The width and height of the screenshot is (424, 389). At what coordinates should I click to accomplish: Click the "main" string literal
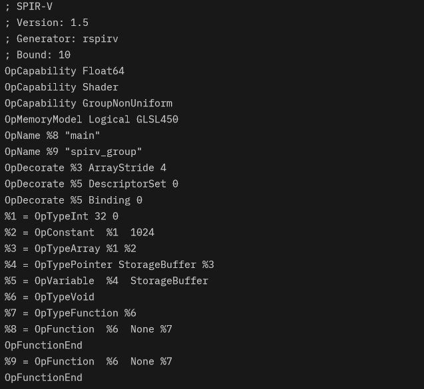(x=83, y=136)
